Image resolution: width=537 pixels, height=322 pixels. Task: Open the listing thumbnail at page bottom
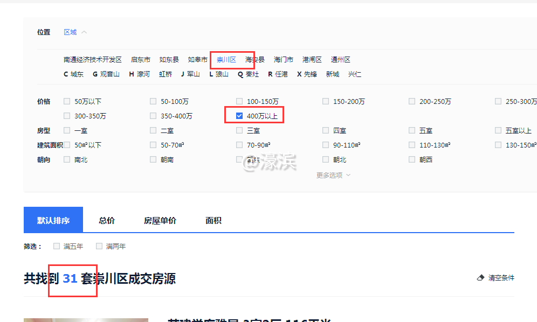pos(86,320)
